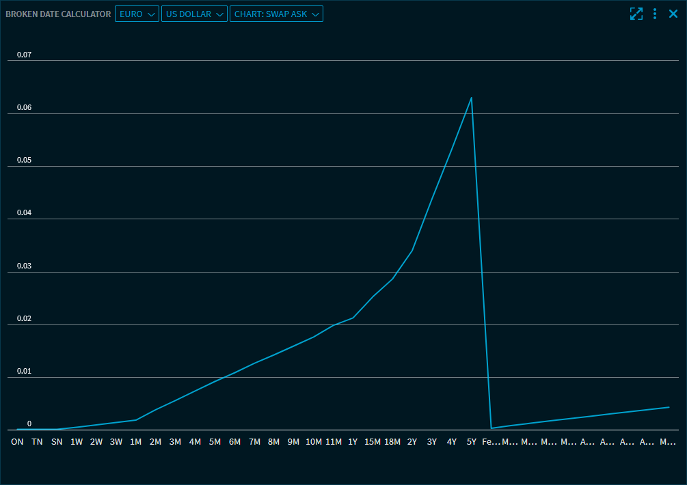The width and height of the screenshot is (687, 485).
Task: Click the 5Y peak on the chart line
Action: pyautogui.click(x=471, y=98)
